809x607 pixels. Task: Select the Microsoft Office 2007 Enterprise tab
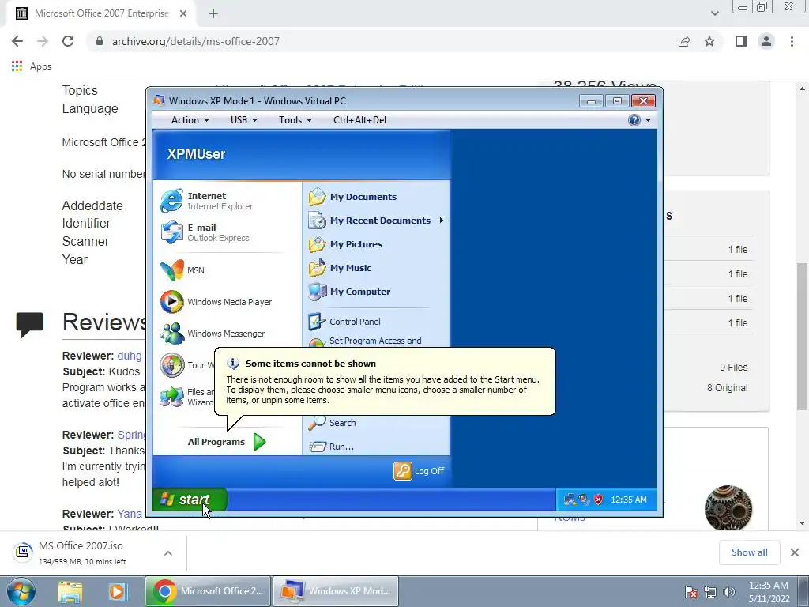(100, 13)
